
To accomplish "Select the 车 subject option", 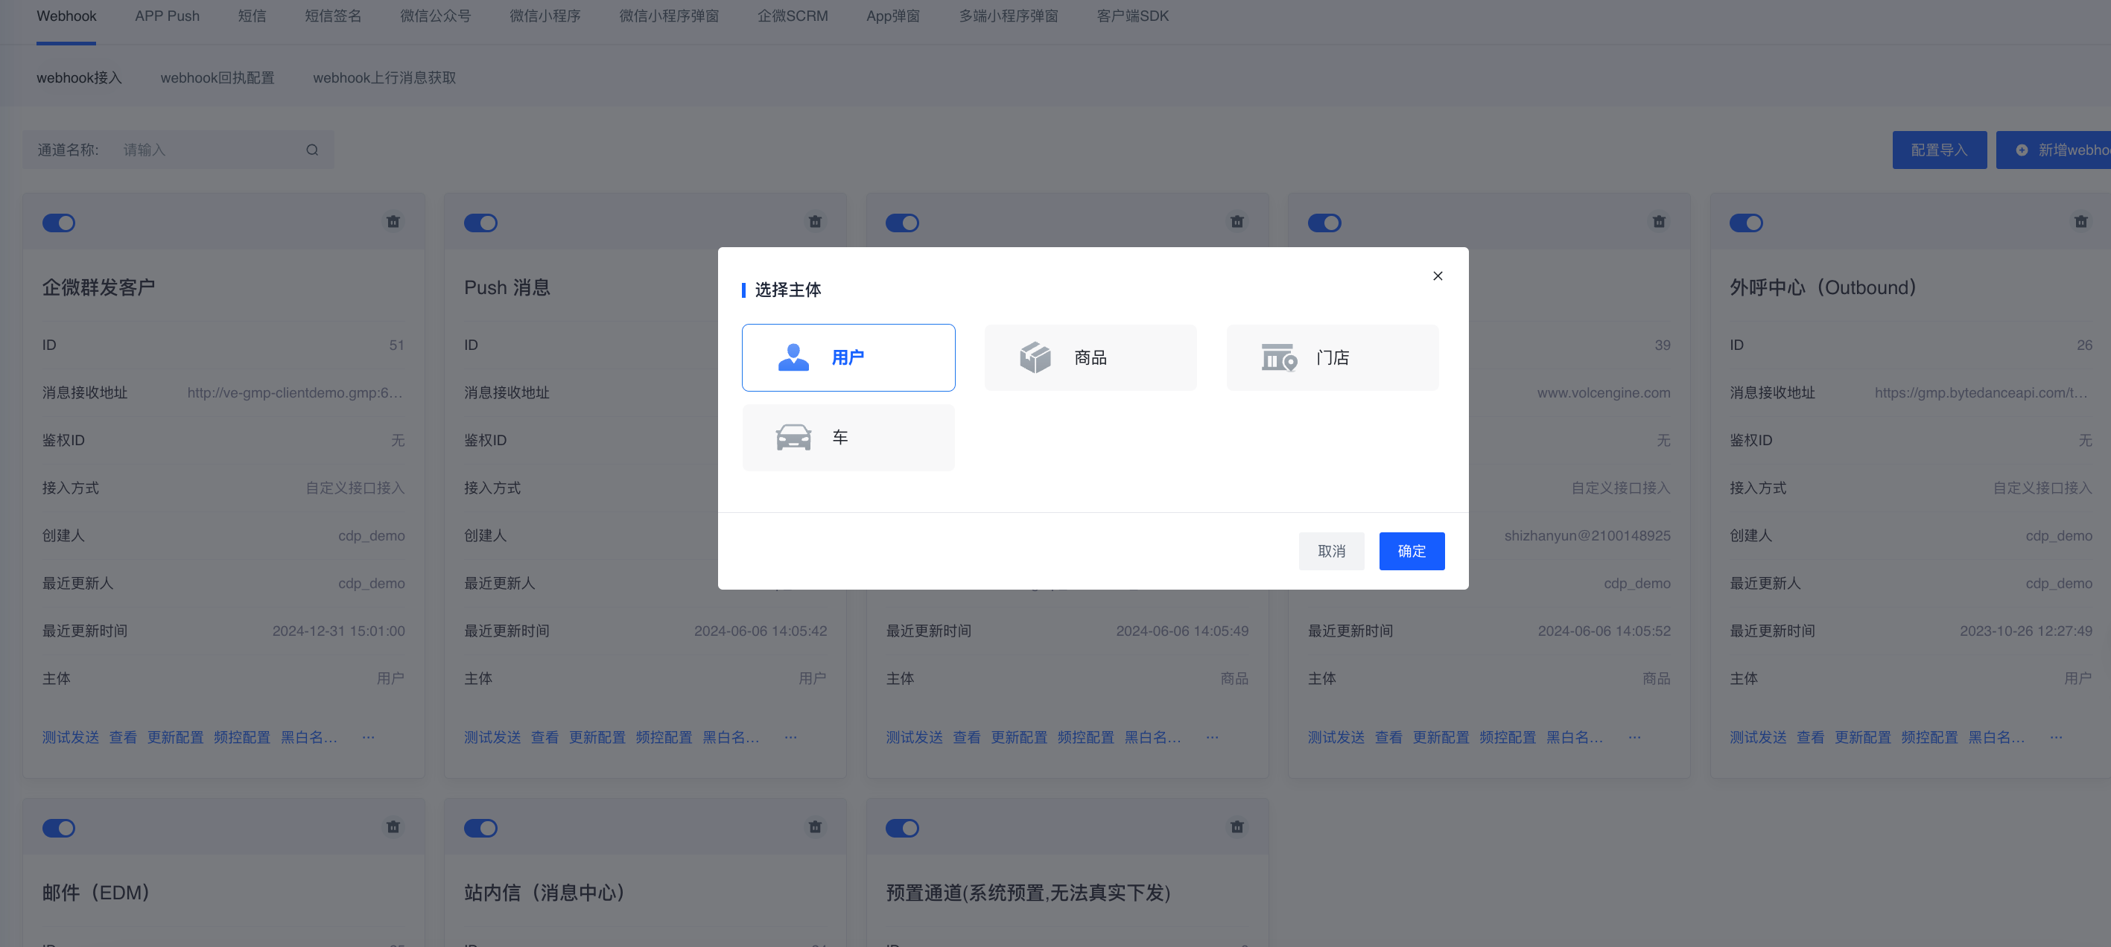I will pos(848,438).
